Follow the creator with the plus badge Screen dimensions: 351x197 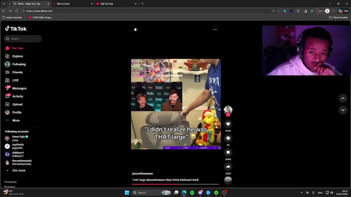[228, 115]
